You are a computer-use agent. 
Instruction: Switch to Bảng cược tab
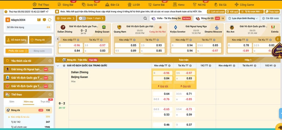pos(39,51)
